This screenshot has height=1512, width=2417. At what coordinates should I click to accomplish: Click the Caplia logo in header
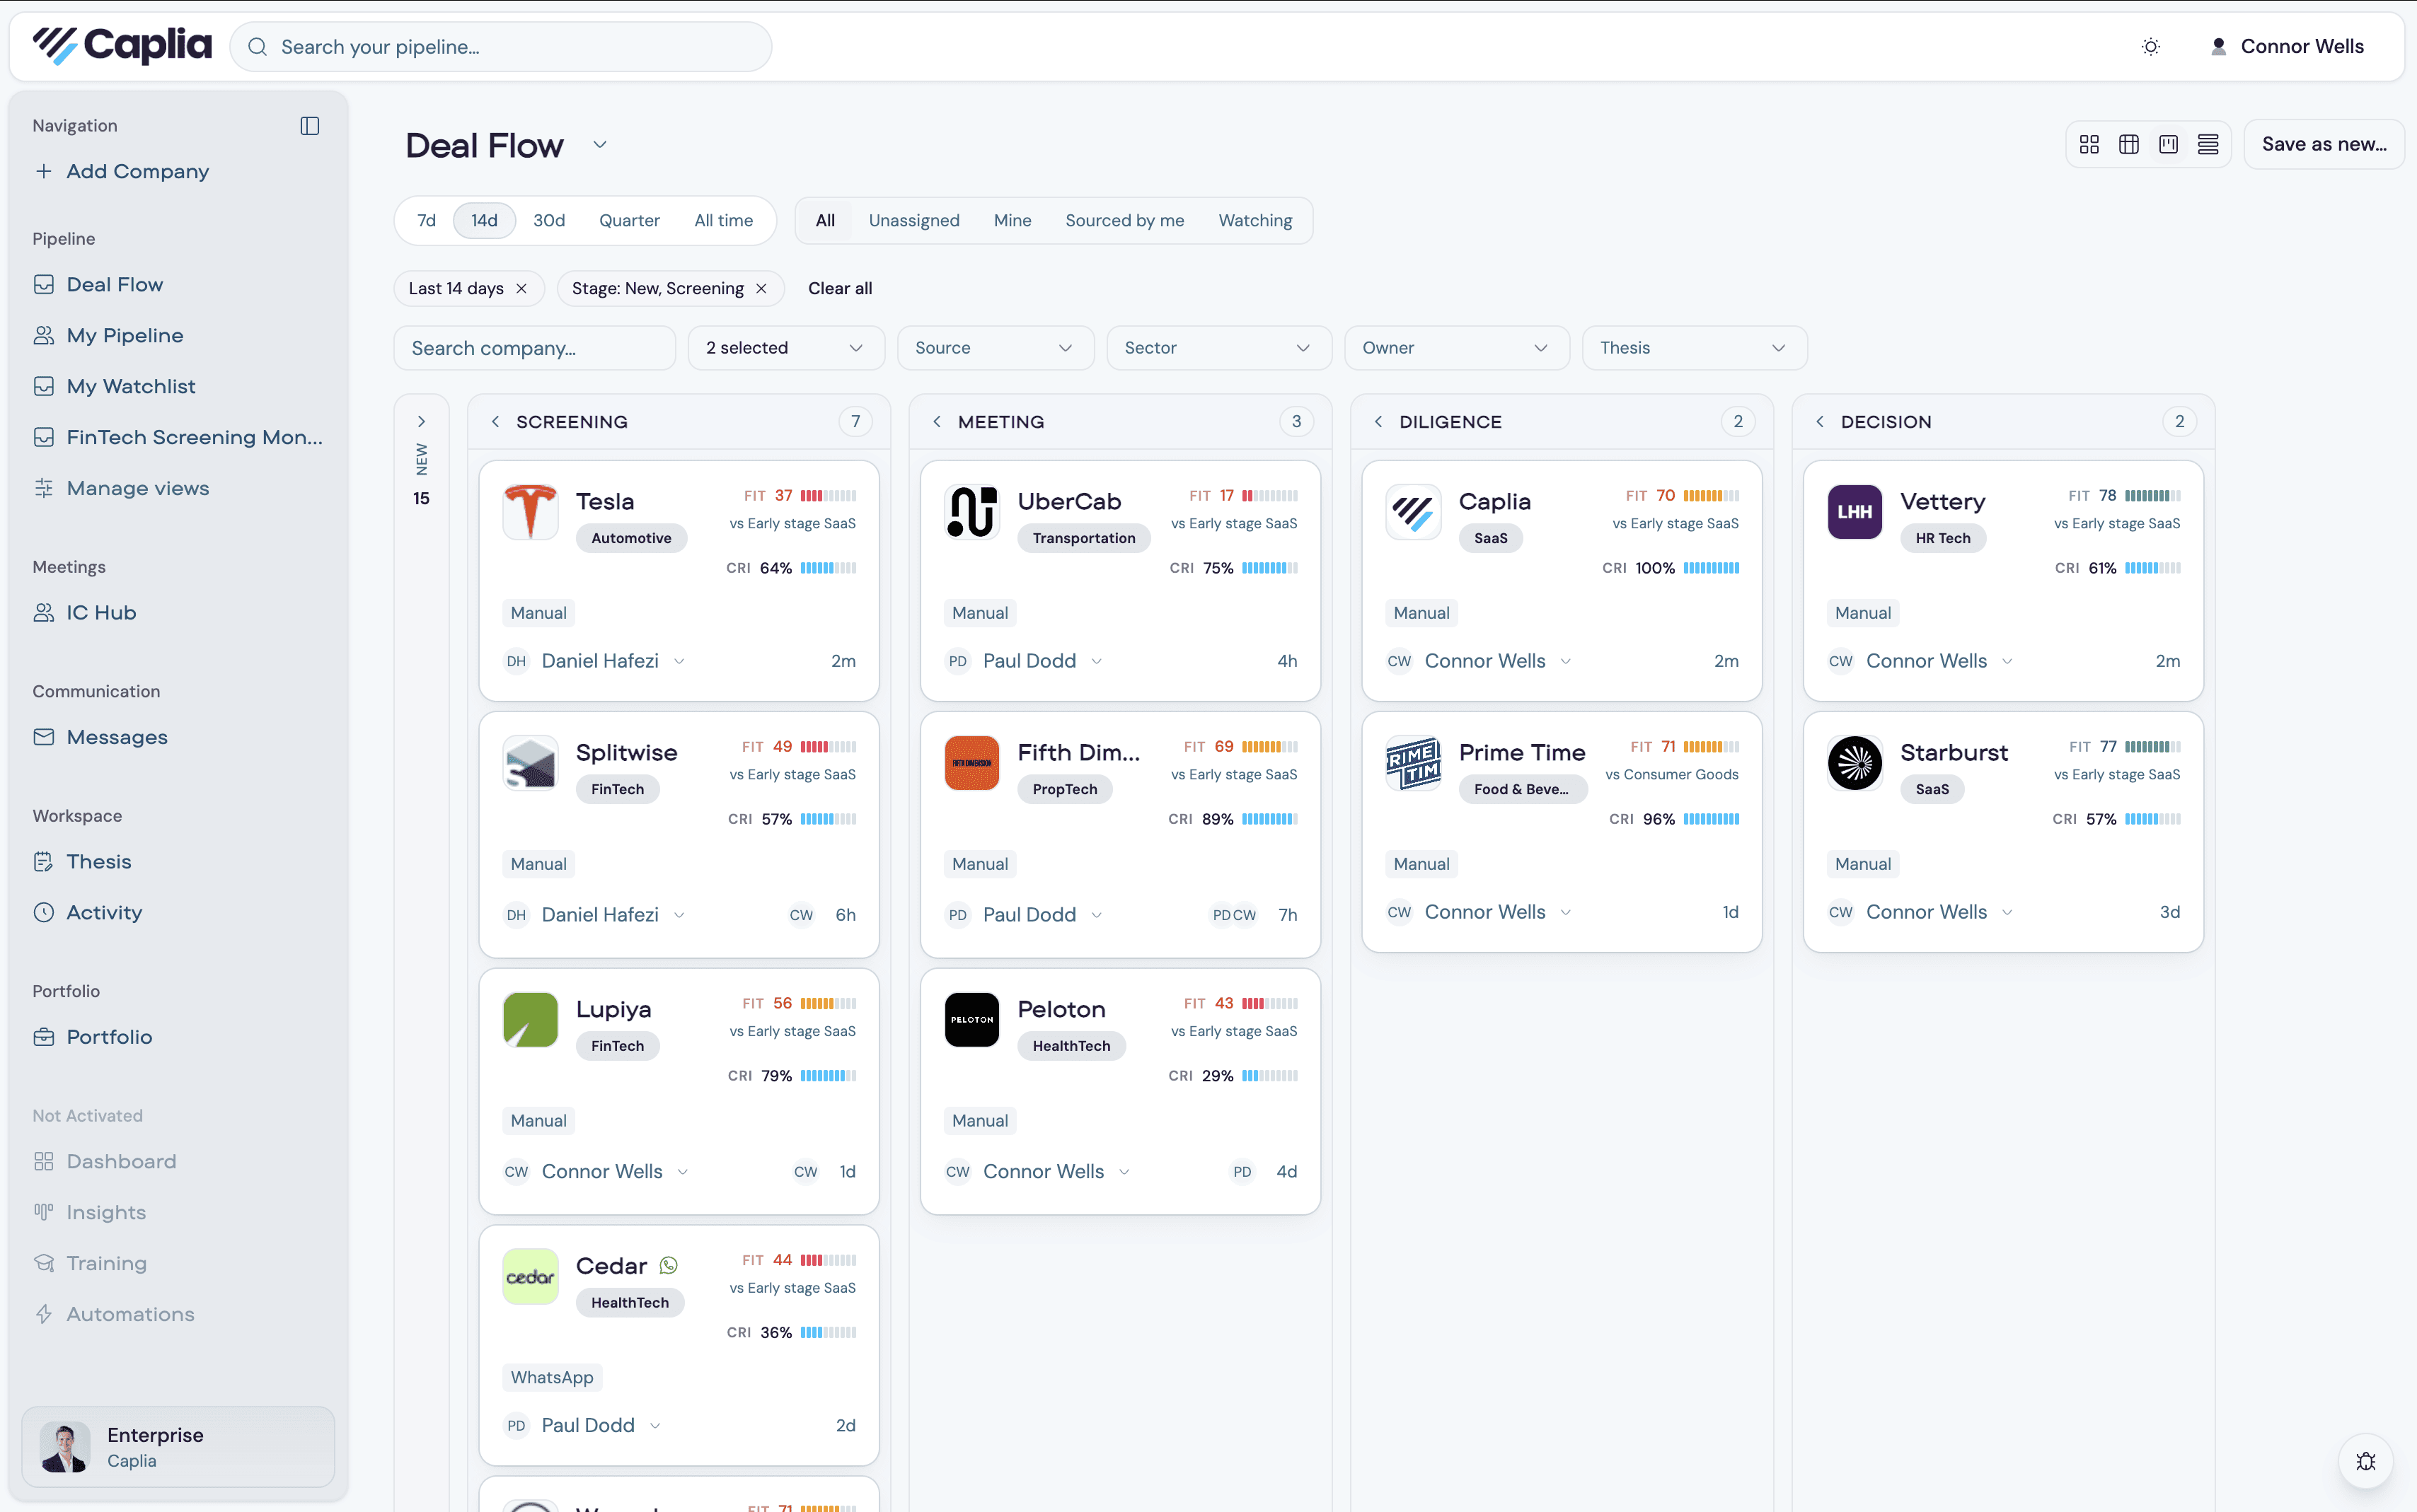coord(122,46)
